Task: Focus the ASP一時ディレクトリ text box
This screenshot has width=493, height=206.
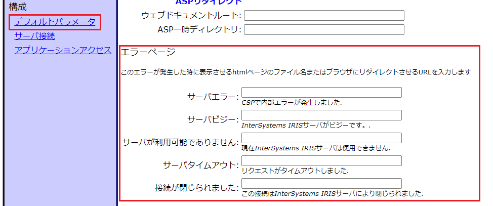Action: pyautogui.click(x=324, y=29)
